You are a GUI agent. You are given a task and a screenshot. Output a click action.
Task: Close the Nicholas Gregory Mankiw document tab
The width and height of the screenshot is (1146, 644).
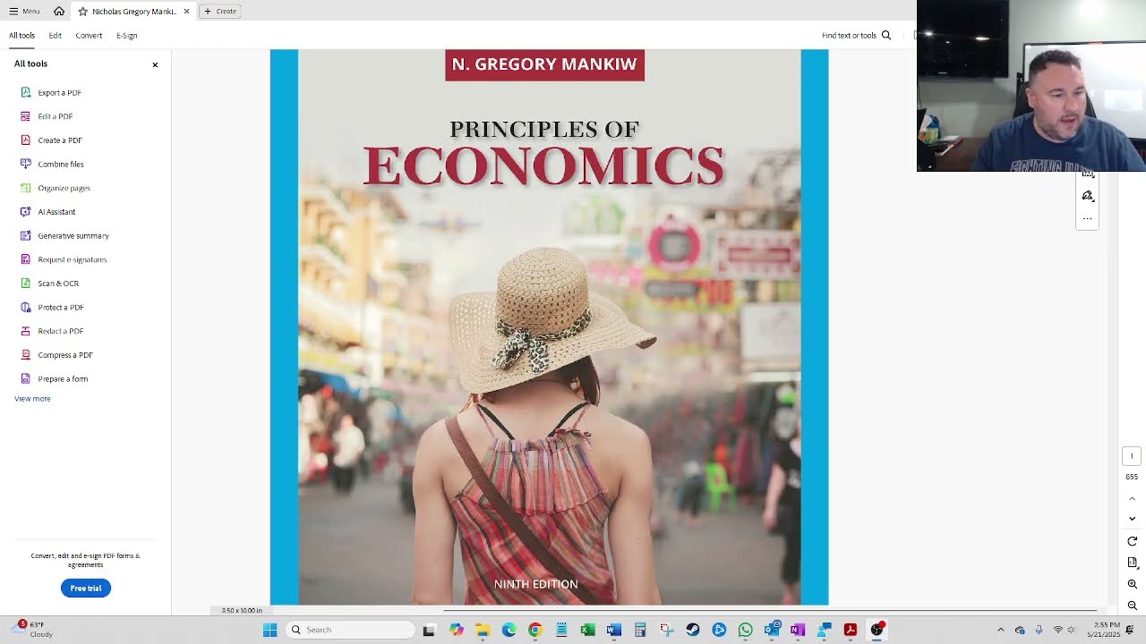coord(186,12)
